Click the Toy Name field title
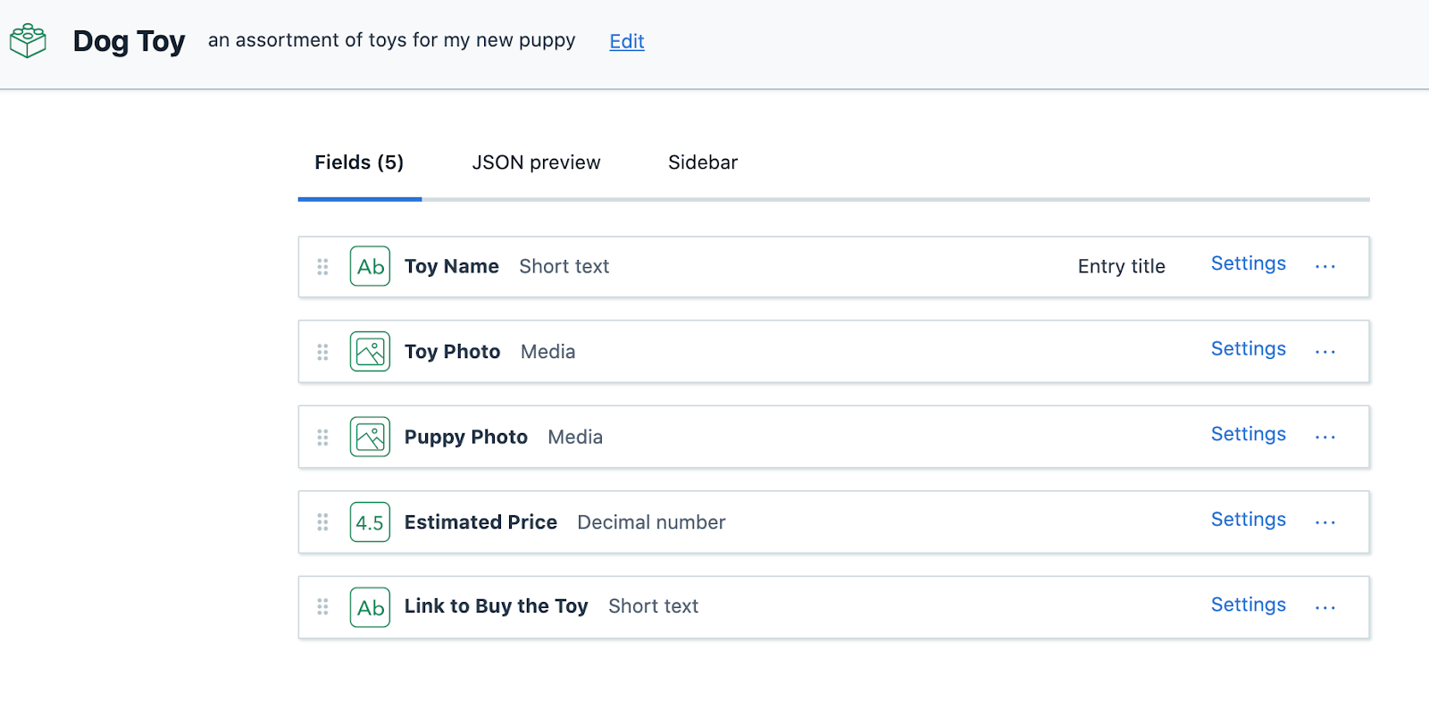 coord(451,266)
